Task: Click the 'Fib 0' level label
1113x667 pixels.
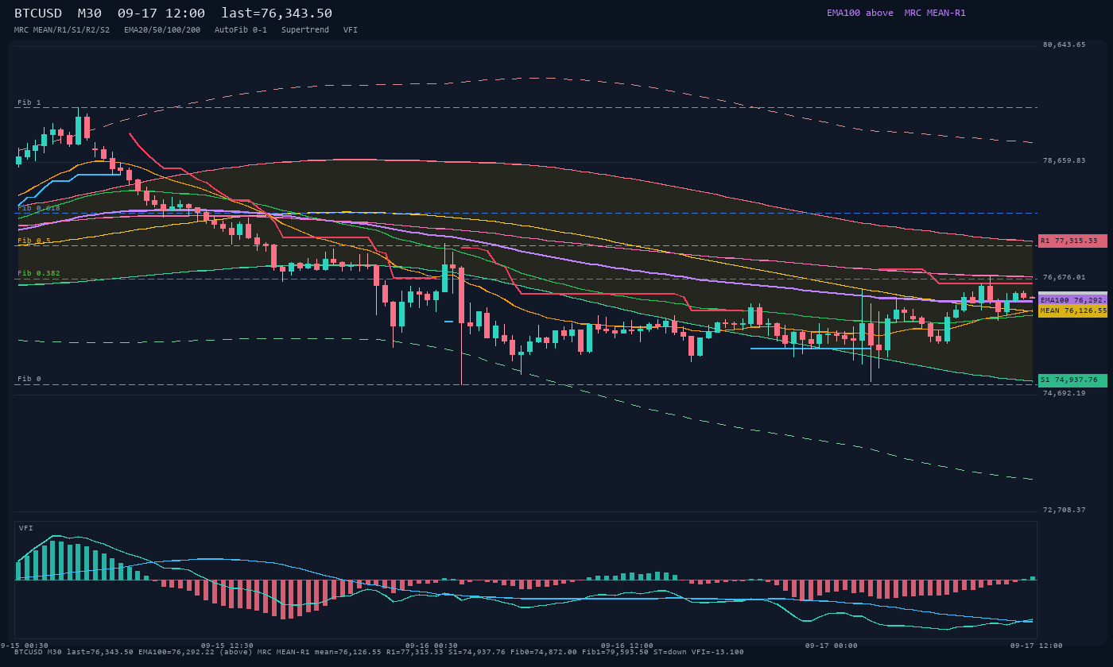Action: coord(29,379)
